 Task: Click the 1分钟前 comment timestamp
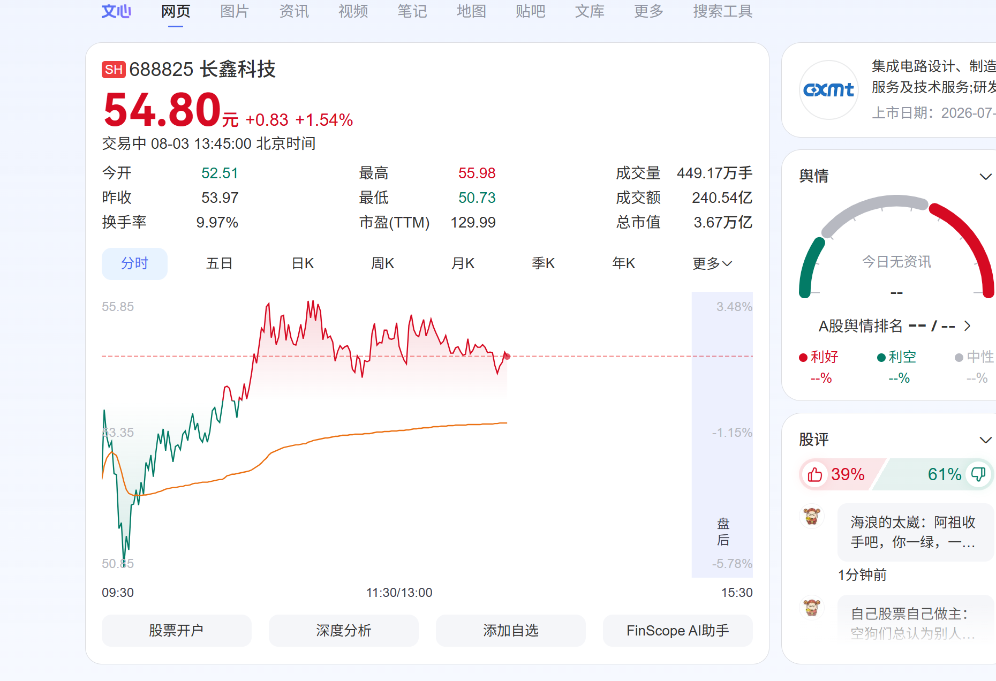tap(862, 575)
